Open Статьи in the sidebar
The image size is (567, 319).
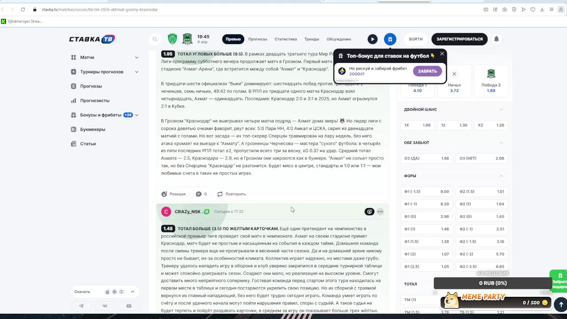click(88, 144)
